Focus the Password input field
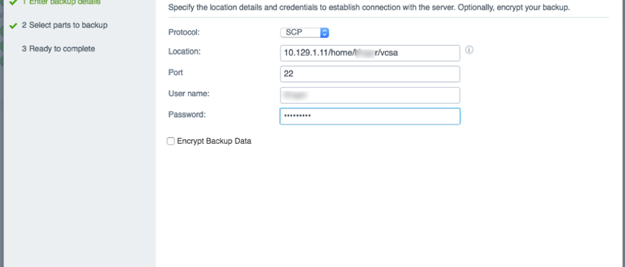Screen dimensions: 625x267 pyautogui.click(x=370, y=116)
